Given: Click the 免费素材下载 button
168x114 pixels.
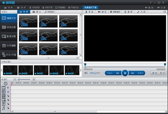Looking at the screenshot, I should pyautogui.click(x=90, y=7).
